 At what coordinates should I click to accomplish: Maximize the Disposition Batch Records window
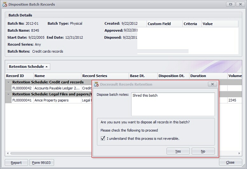pos(230,4)
